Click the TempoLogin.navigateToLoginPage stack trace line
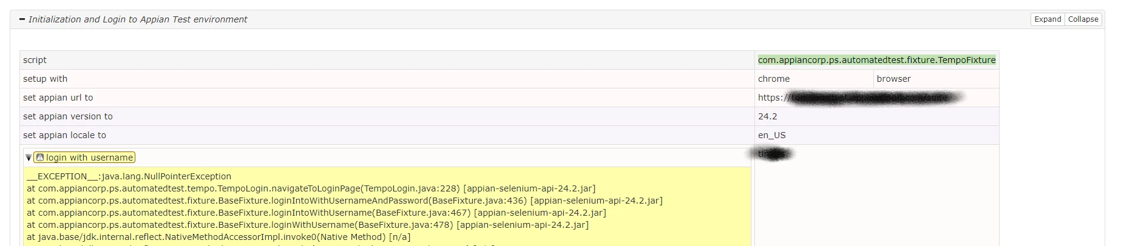The height and width of the screenshot is (246, 1121). [311, 188]
